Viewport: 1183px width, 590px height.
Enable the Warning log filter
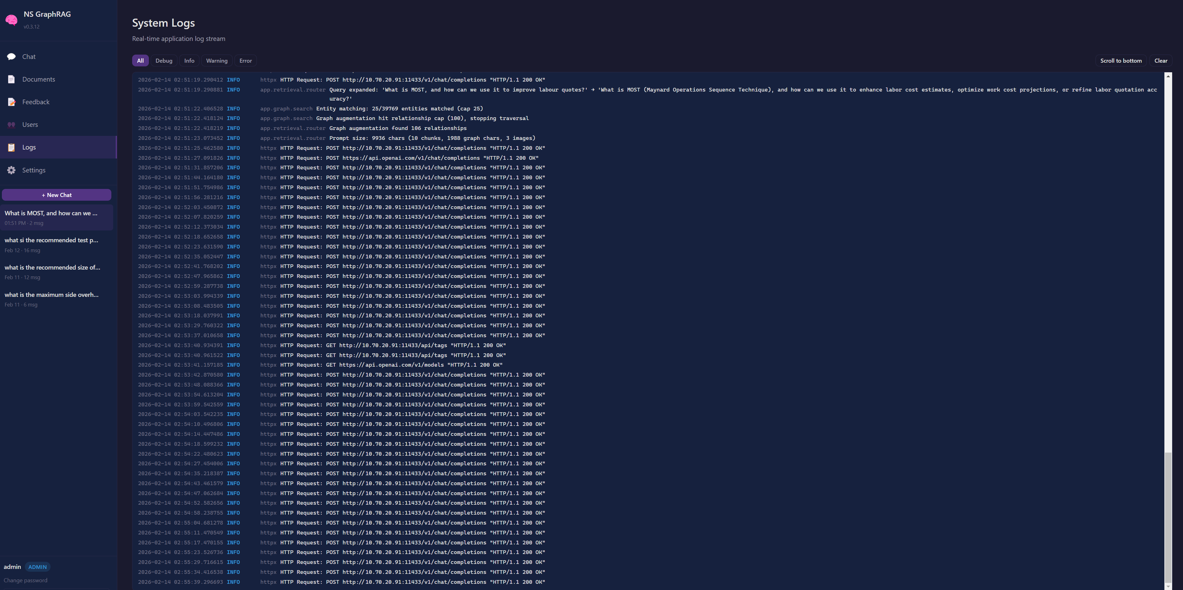click(x=216, y=60)
